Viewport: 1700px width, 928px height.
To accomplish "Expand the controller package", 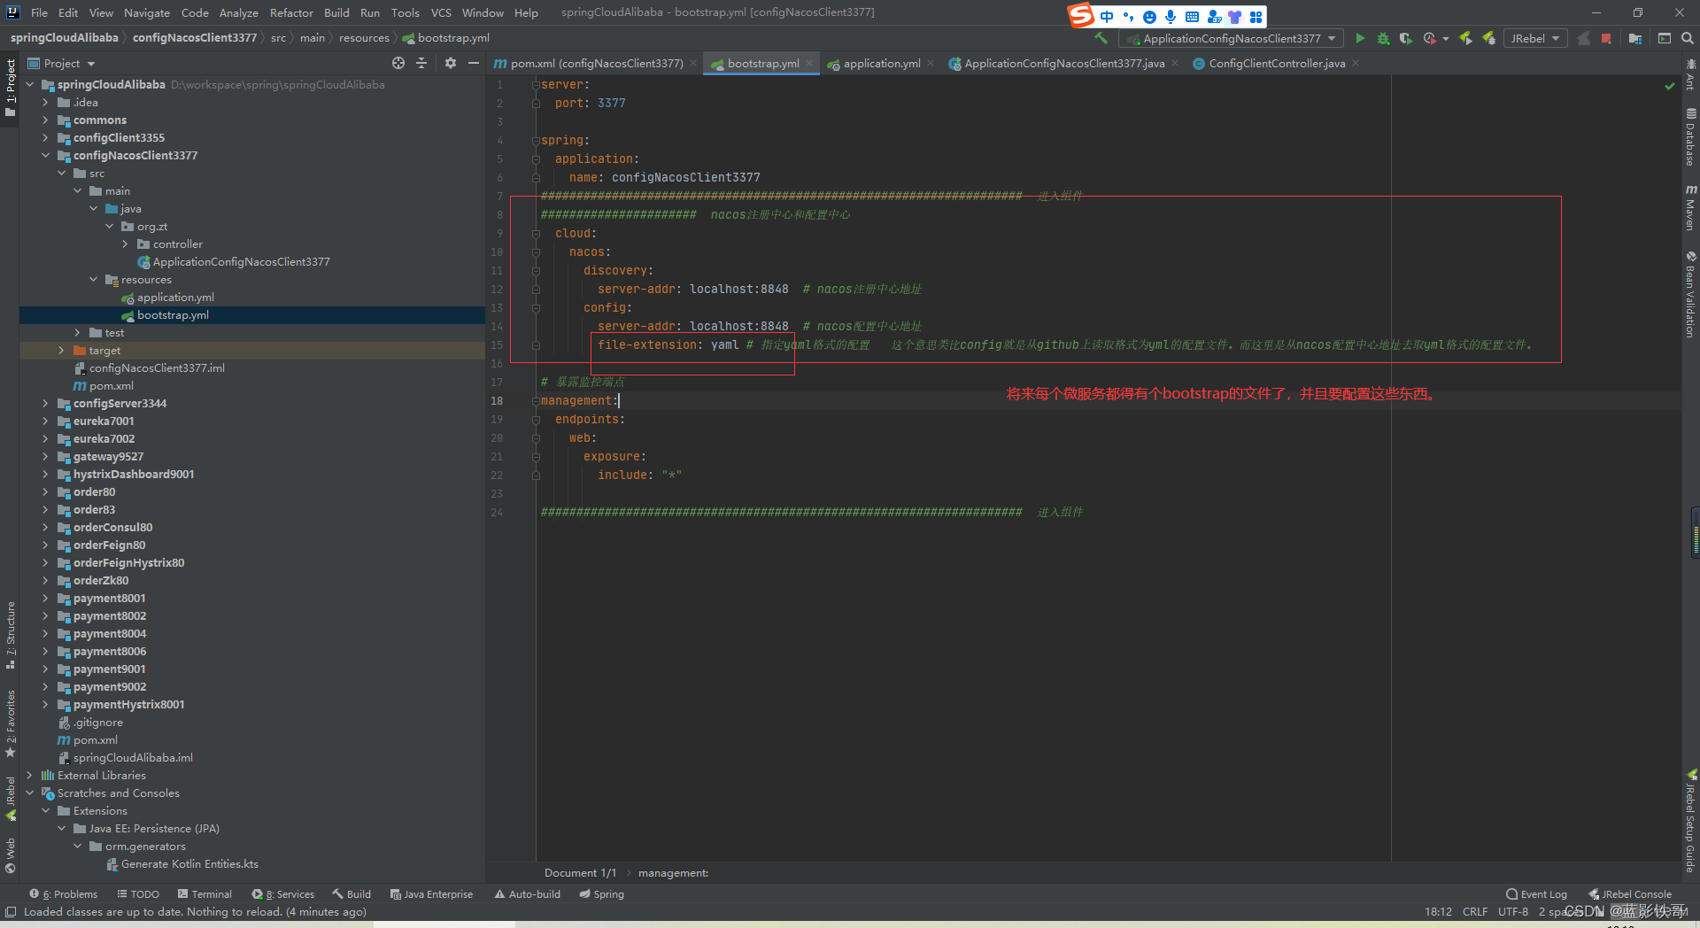I will coord(125,244).
